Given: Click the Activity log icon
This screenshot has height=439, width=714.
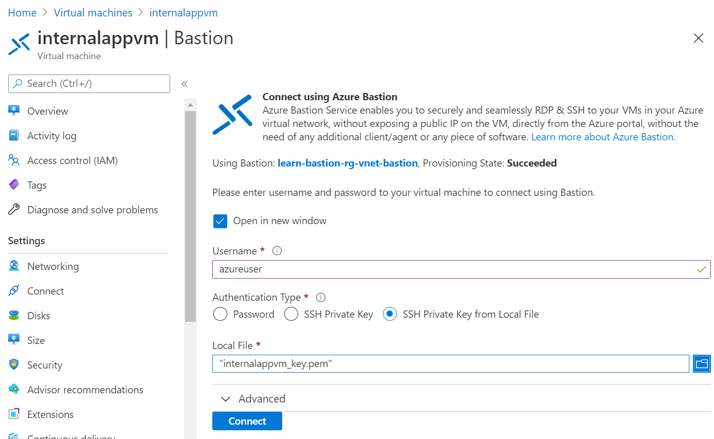Looking at the screenshot, I should click(x=14, y=136).
